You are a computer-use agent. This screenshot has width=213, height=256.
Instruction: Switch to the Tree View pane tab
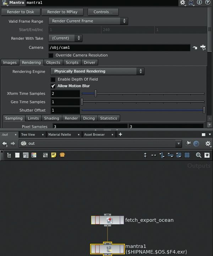[28, 135]
